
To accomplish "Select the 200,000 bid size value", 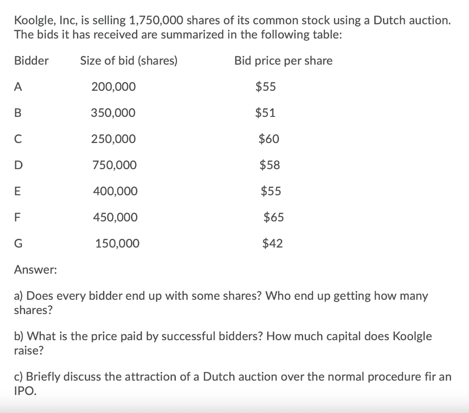I will 114,87.
